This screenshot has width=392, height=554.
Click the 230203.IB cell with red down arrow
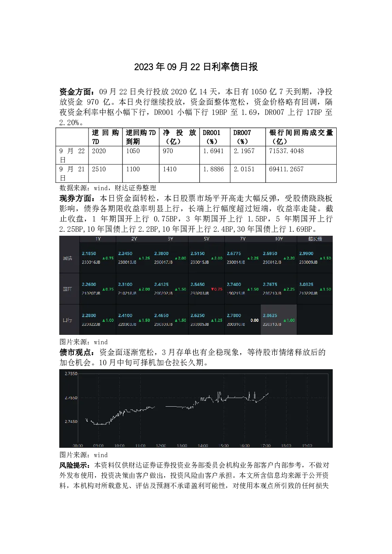[206, 289]
